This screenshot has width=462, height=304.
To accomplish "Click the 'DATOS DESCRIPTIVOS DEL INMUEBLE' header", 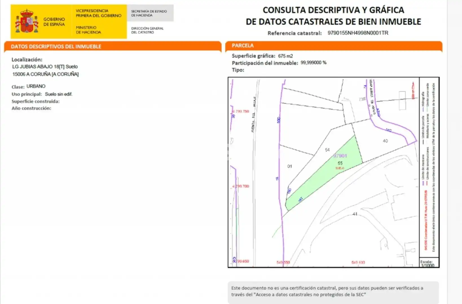I will (x=56, y=46).
